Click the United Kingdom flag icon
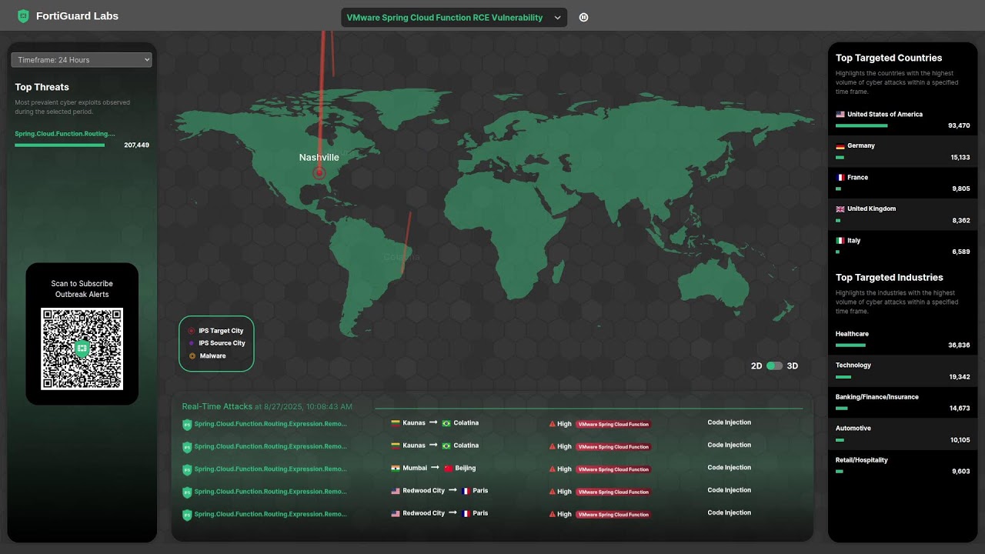 click(840, 209)
